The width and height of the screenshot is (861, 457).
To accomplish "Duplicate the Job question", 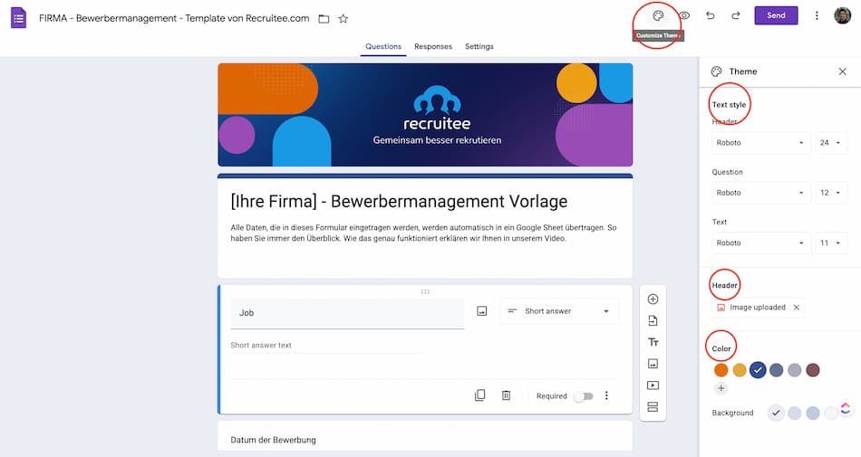I will 480,395.
